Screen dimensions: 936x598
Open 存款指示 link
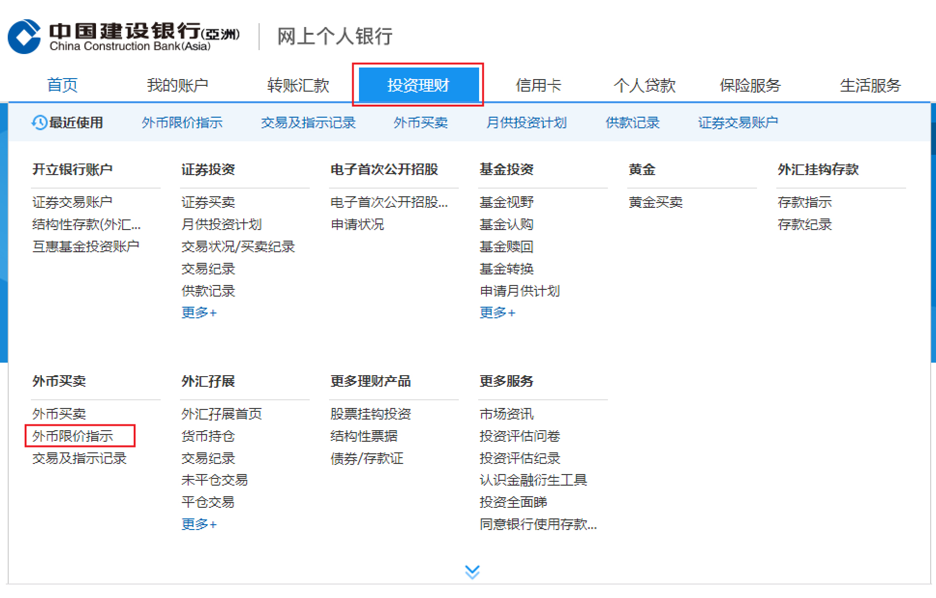(x=805, y=202)
